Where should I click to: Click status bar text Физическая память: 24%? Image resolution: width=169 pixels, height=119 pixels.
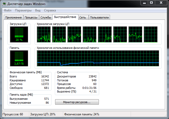(x=82, y=114)
